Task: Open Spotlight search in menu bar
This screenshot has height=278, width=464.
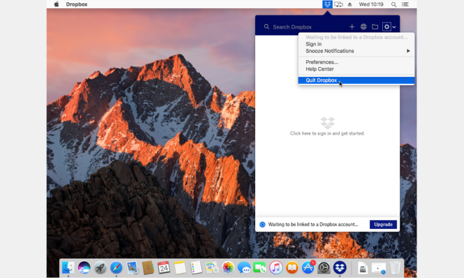Action: click(394, 5)
